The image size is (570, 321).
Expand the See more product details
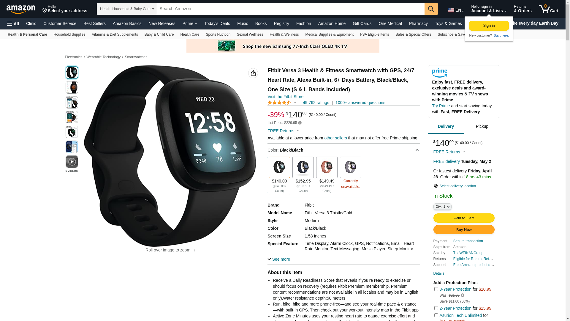(279, 259)
